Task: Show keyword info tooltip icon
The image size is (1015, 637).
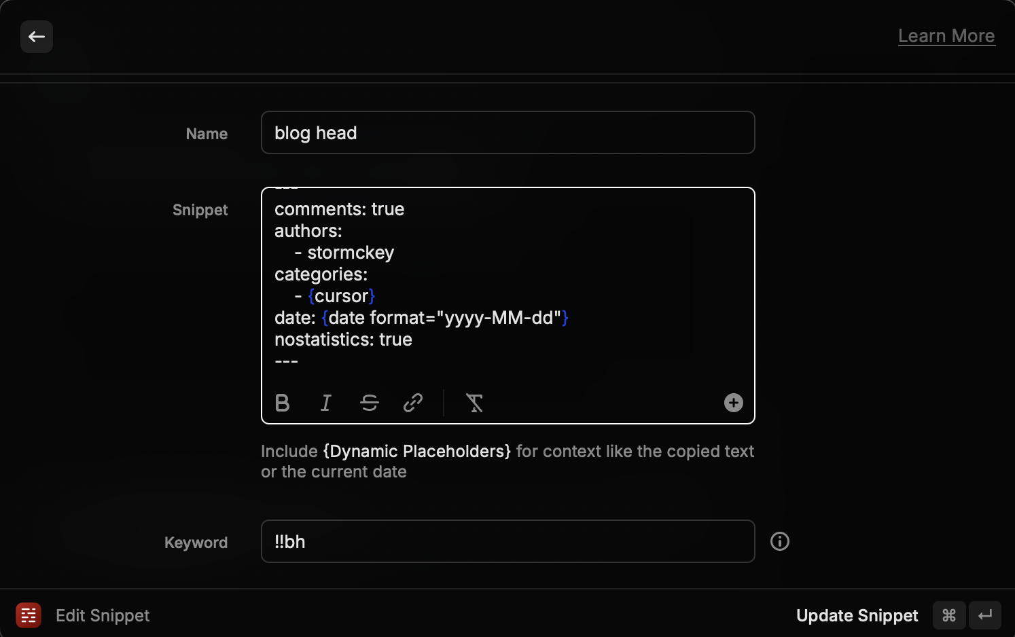Action: [780, 541]
